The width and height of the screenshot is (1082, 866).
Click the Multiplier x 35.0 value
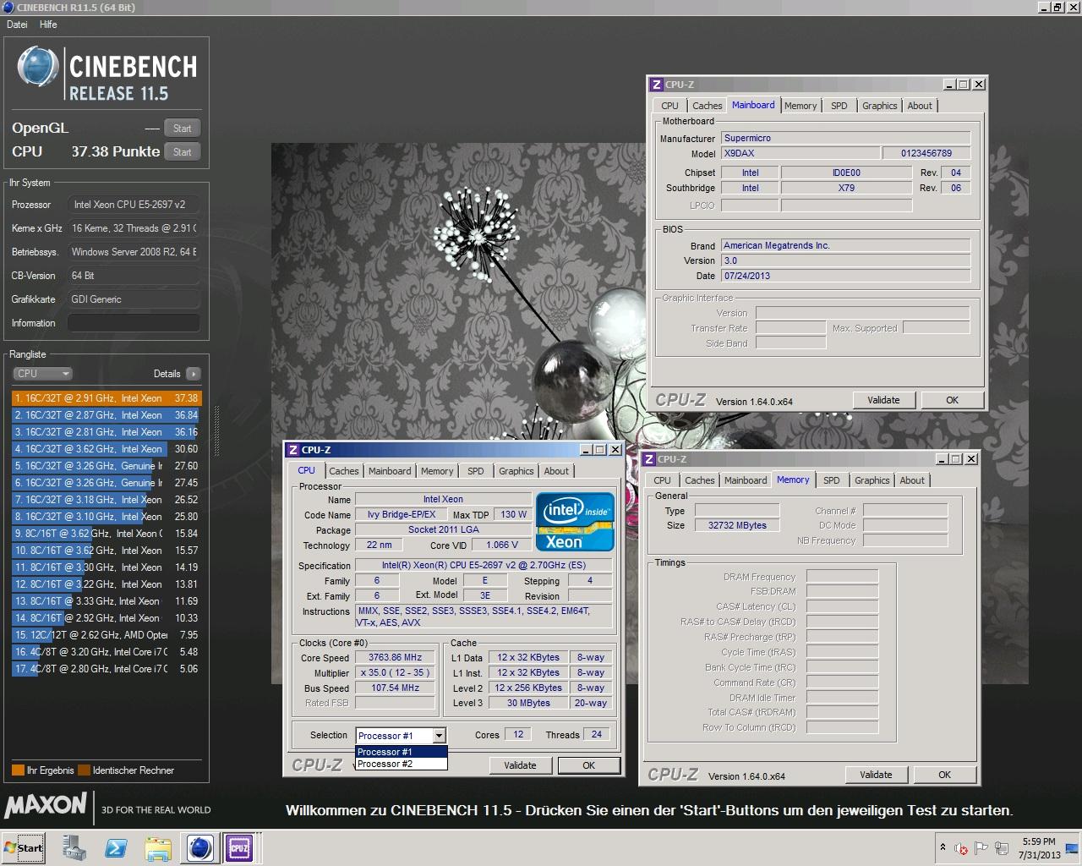[395, 673]
